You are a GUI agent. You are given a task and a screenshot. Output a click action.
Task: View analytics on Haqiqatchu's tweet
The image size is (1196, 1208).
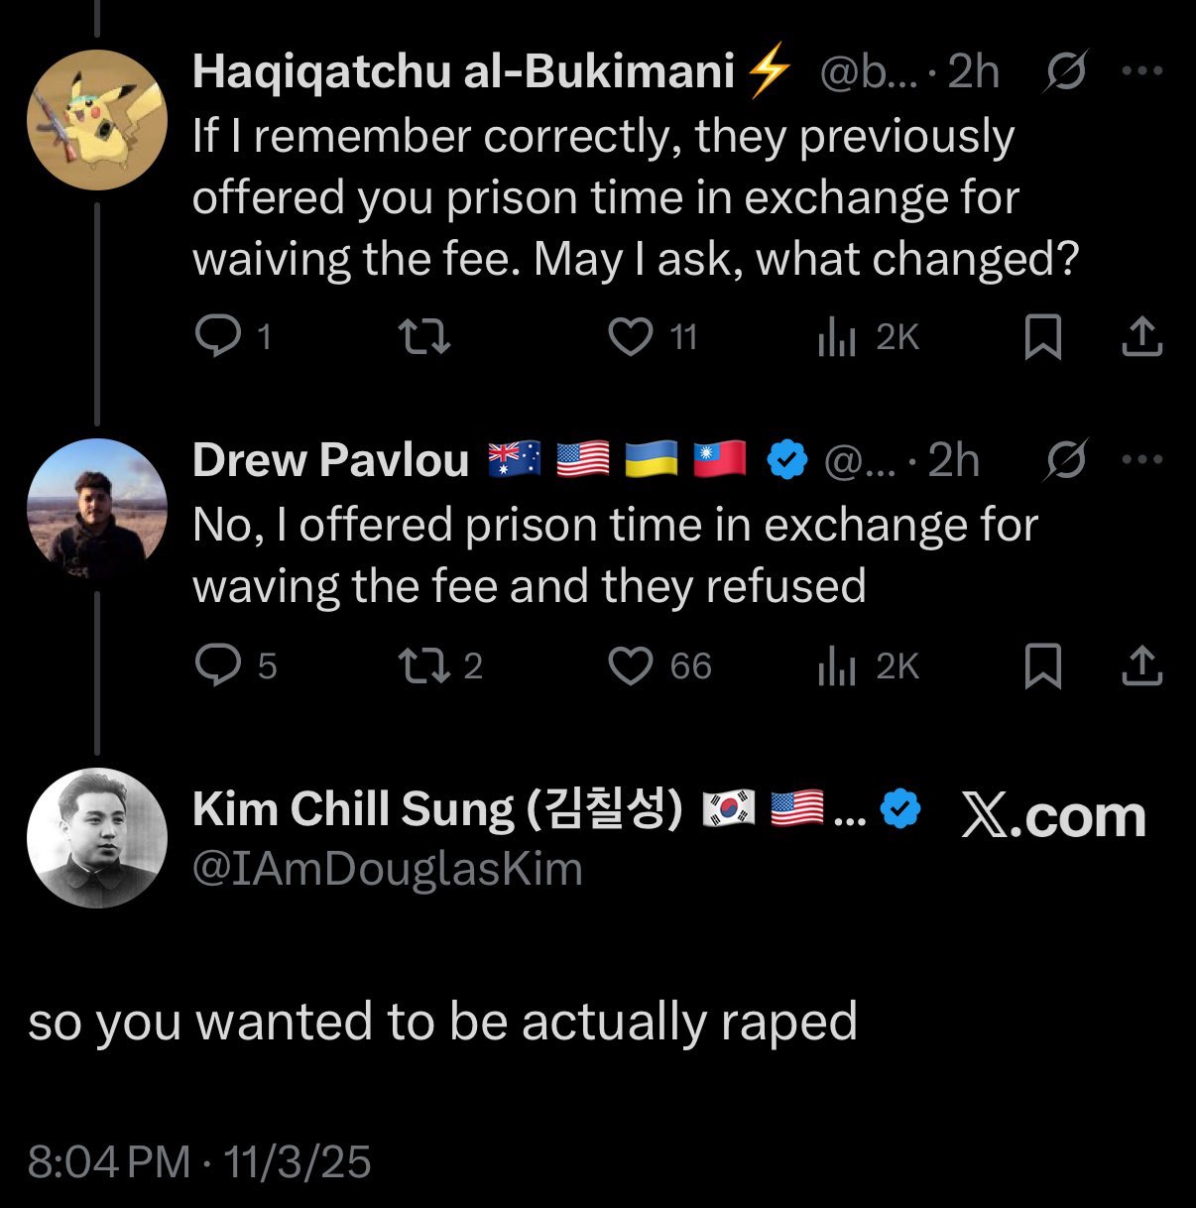pyautogui.click(x=837, y=338)
